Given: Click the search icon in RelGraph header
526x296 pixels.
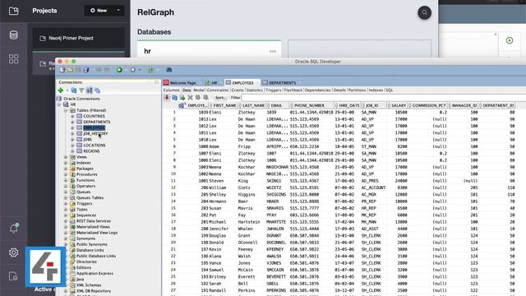Looking at the screenshot, I should coord(424,13).
